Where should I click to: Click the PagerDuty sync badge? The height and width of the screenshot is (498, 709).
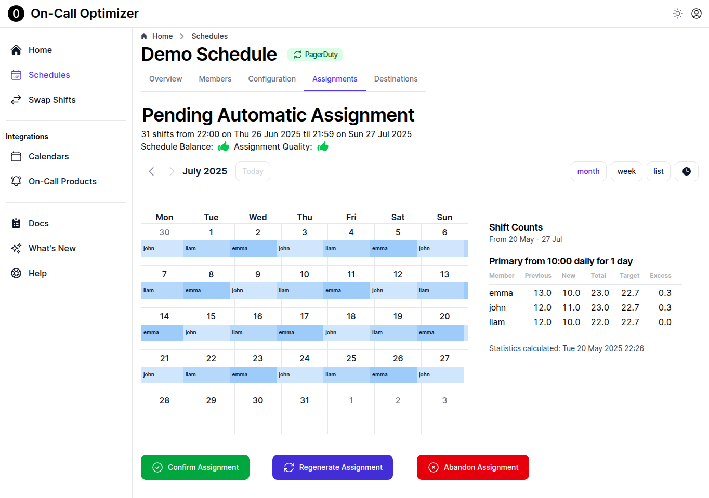pyautogui.click(x=315, y=55)
